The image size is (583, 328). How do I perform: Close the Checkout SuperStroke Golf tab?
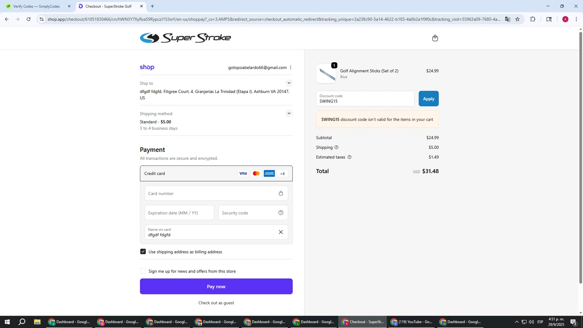pyautogui.click(x=141, y=6)
